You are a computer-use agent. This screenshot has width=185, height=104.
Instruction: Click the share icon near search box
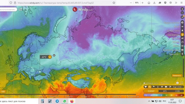[21, 9]
